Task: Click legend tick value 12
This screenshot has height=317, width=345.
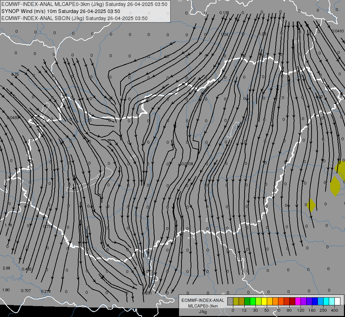Action: point(244,310)
